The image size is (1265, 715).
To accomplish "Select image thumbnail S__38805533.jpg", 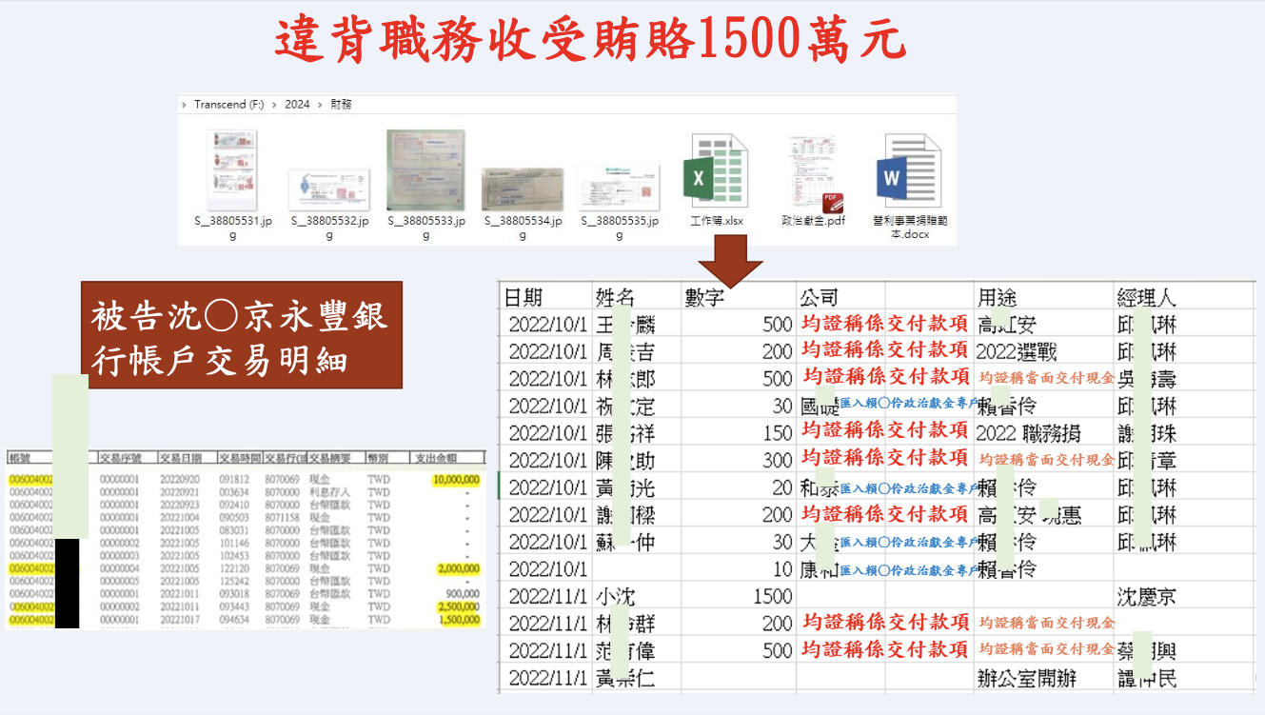I will coord(425,169).
